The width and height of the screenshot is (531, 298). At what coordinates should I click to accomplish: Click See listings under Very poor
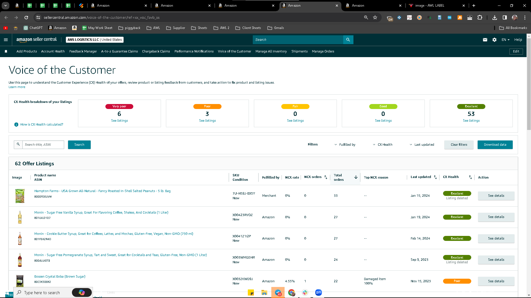coord(119,121)
